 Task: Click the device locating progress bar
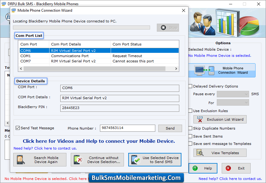click(x=81, y=27)
